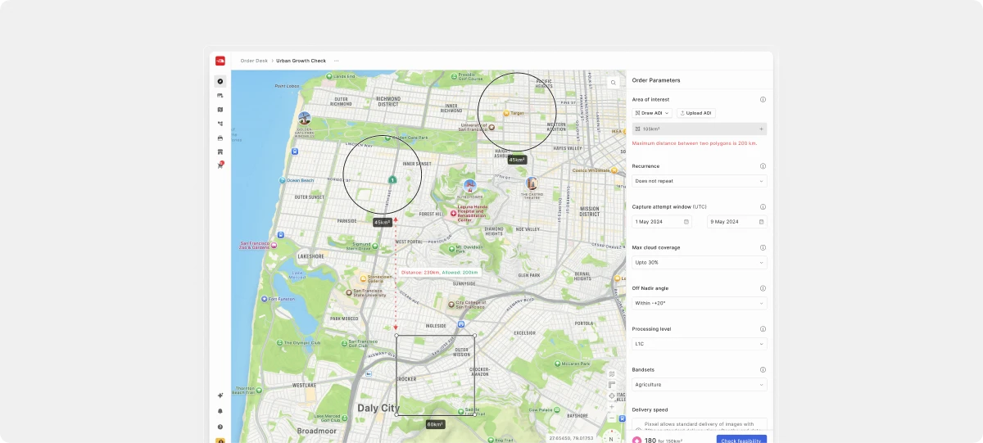
Task: Click the locate target map icon
Action: pos(612,396)
